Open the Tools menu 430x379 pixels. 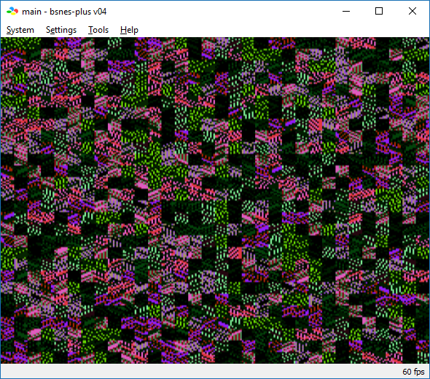click(x=98, y=30)
